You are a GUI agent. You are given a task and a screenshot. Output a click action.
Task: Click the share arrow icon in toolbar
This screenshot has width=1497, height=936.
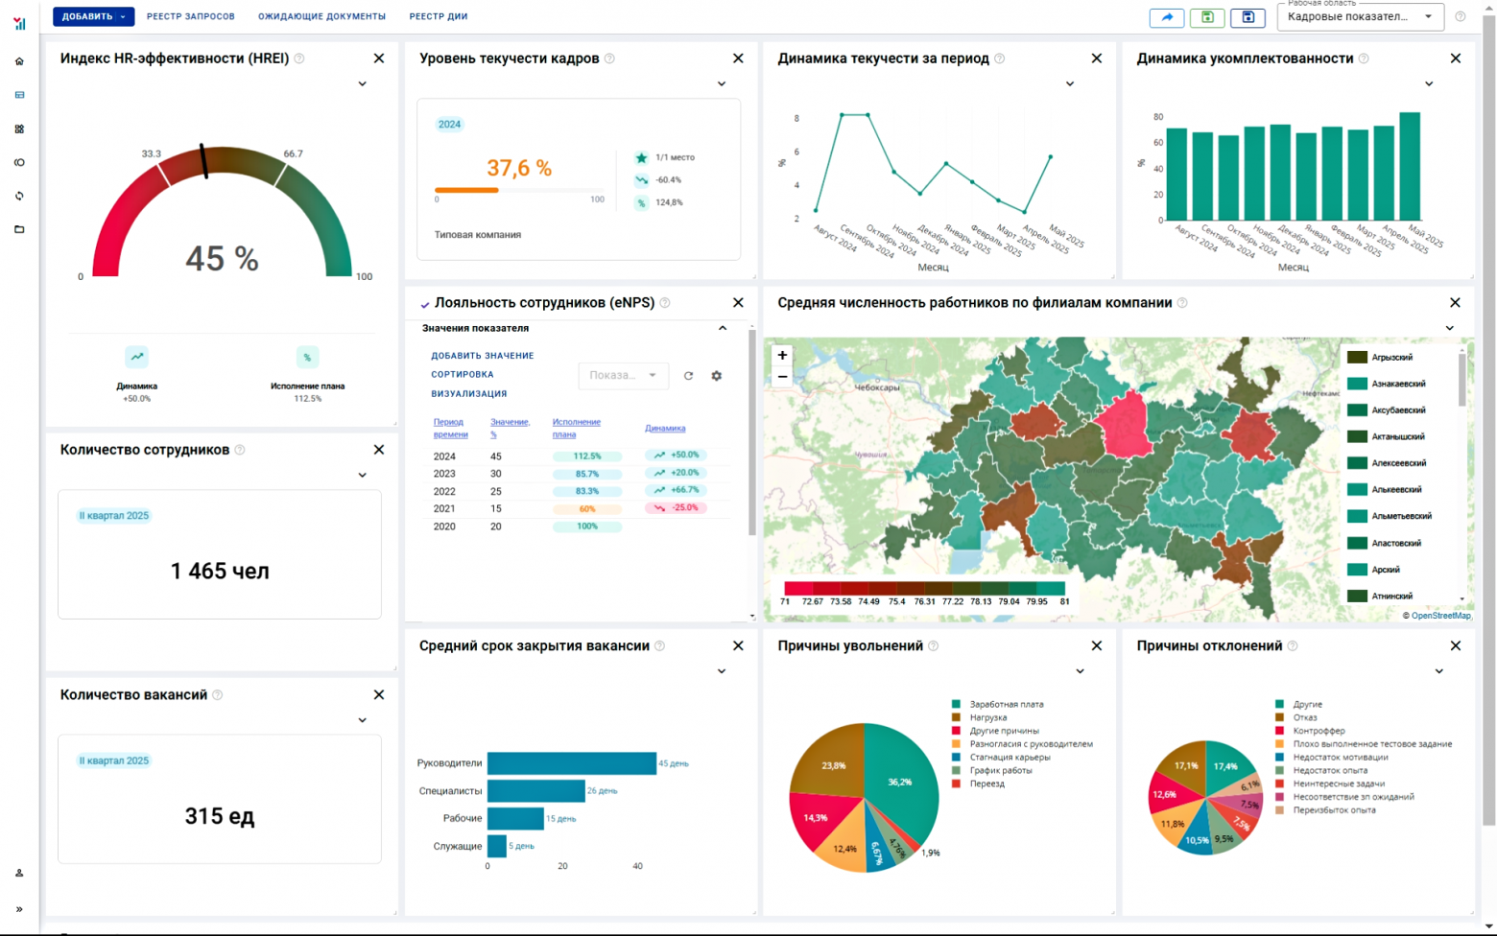point(1167,17)
